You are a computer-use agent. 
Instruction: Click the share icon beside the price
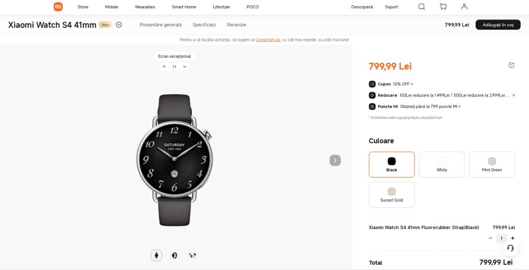[511, 65]
